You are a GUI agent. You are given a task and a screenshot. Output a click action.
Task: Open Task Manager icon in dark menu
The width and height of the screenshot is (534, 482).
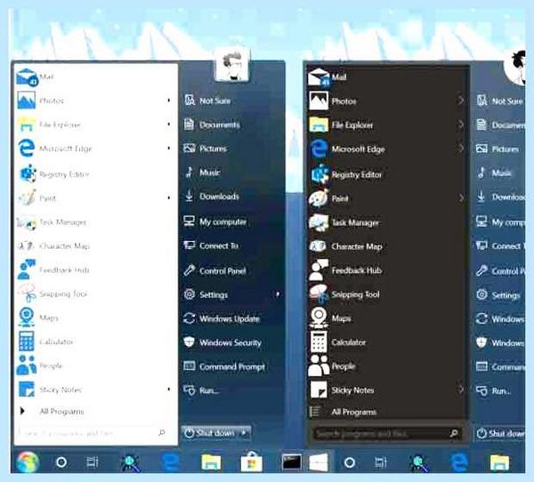click(319, 222)
